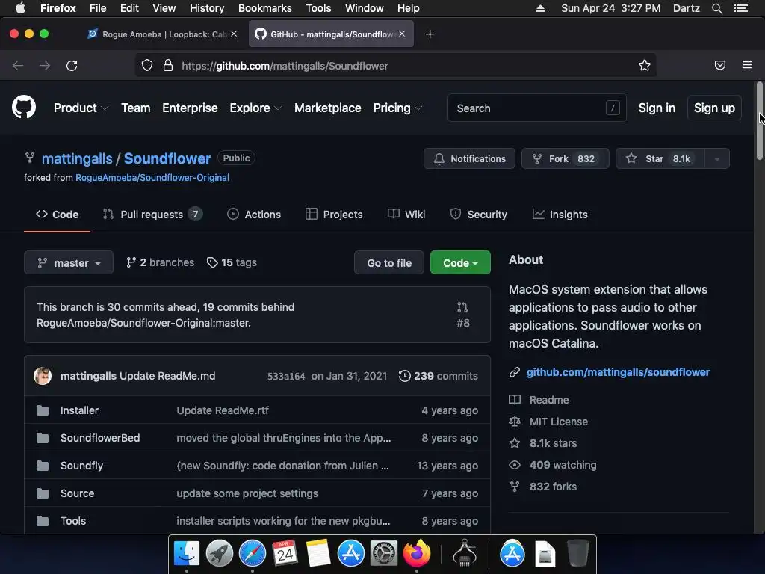Fork the repository with Fork button

[566, 158]
